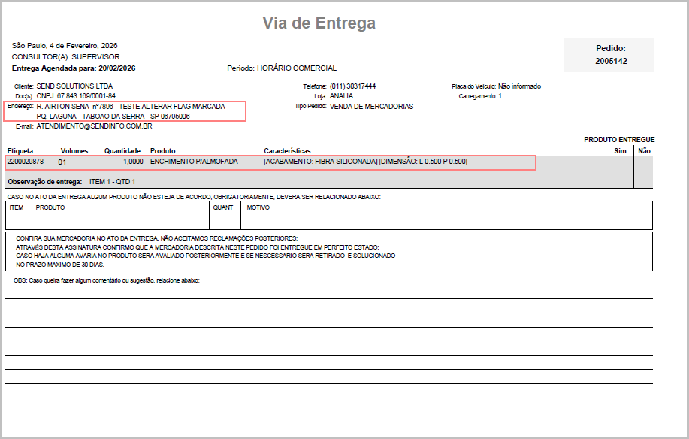Click the highlighted Endereço address box
This screenshot has width=689, height=439.
(x=125, y=111)
